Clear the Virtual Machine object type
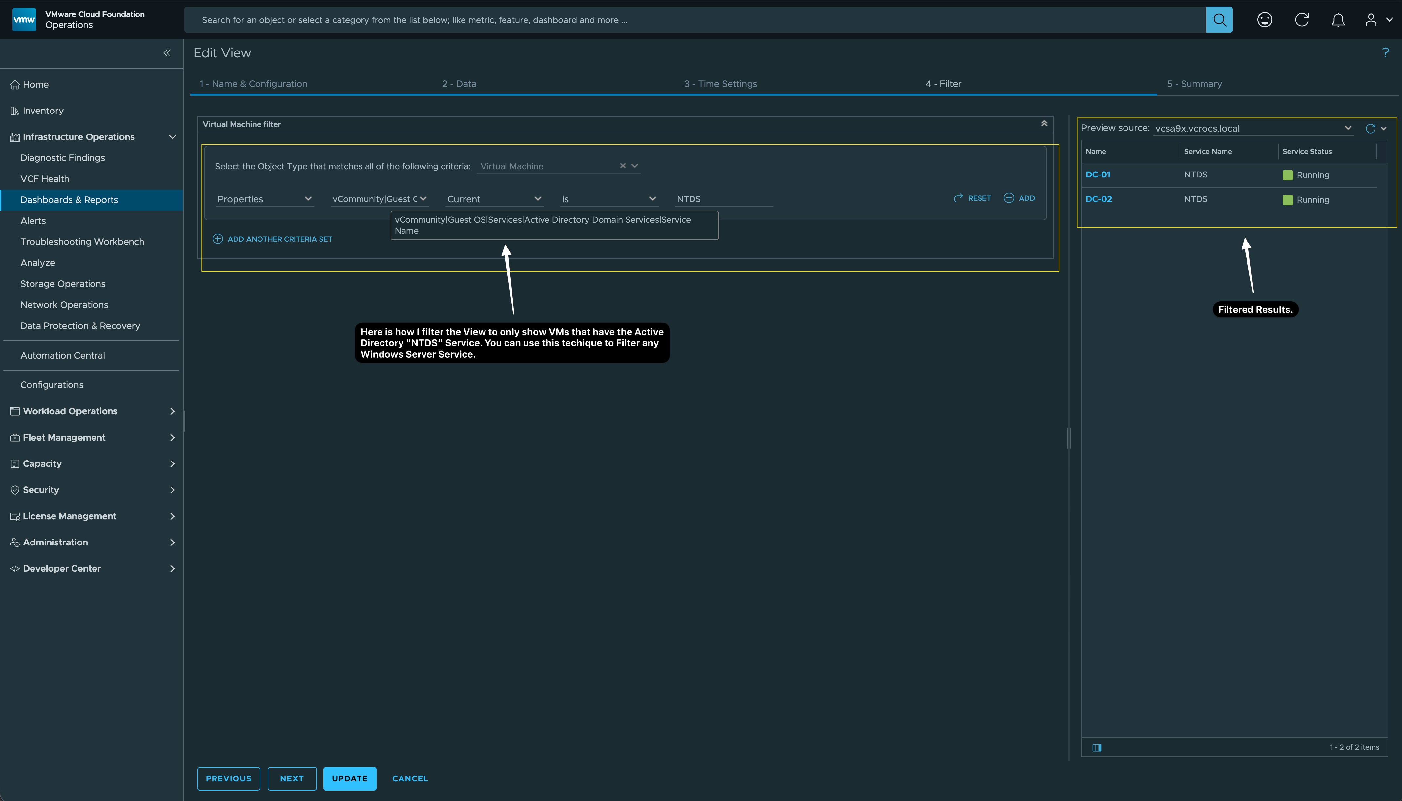The height and width of the screenshot is (801, 1402). click(623, 166)
